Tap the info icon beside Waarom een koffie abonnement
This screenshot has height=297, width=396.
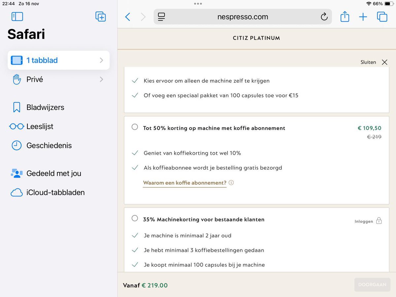click(x=231, y=182)
